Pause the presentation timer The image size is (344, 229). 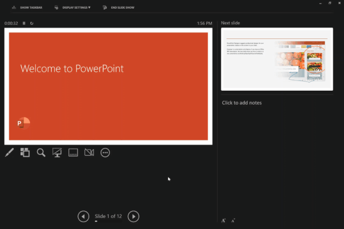pyautogui.click(x=24, y=23)
